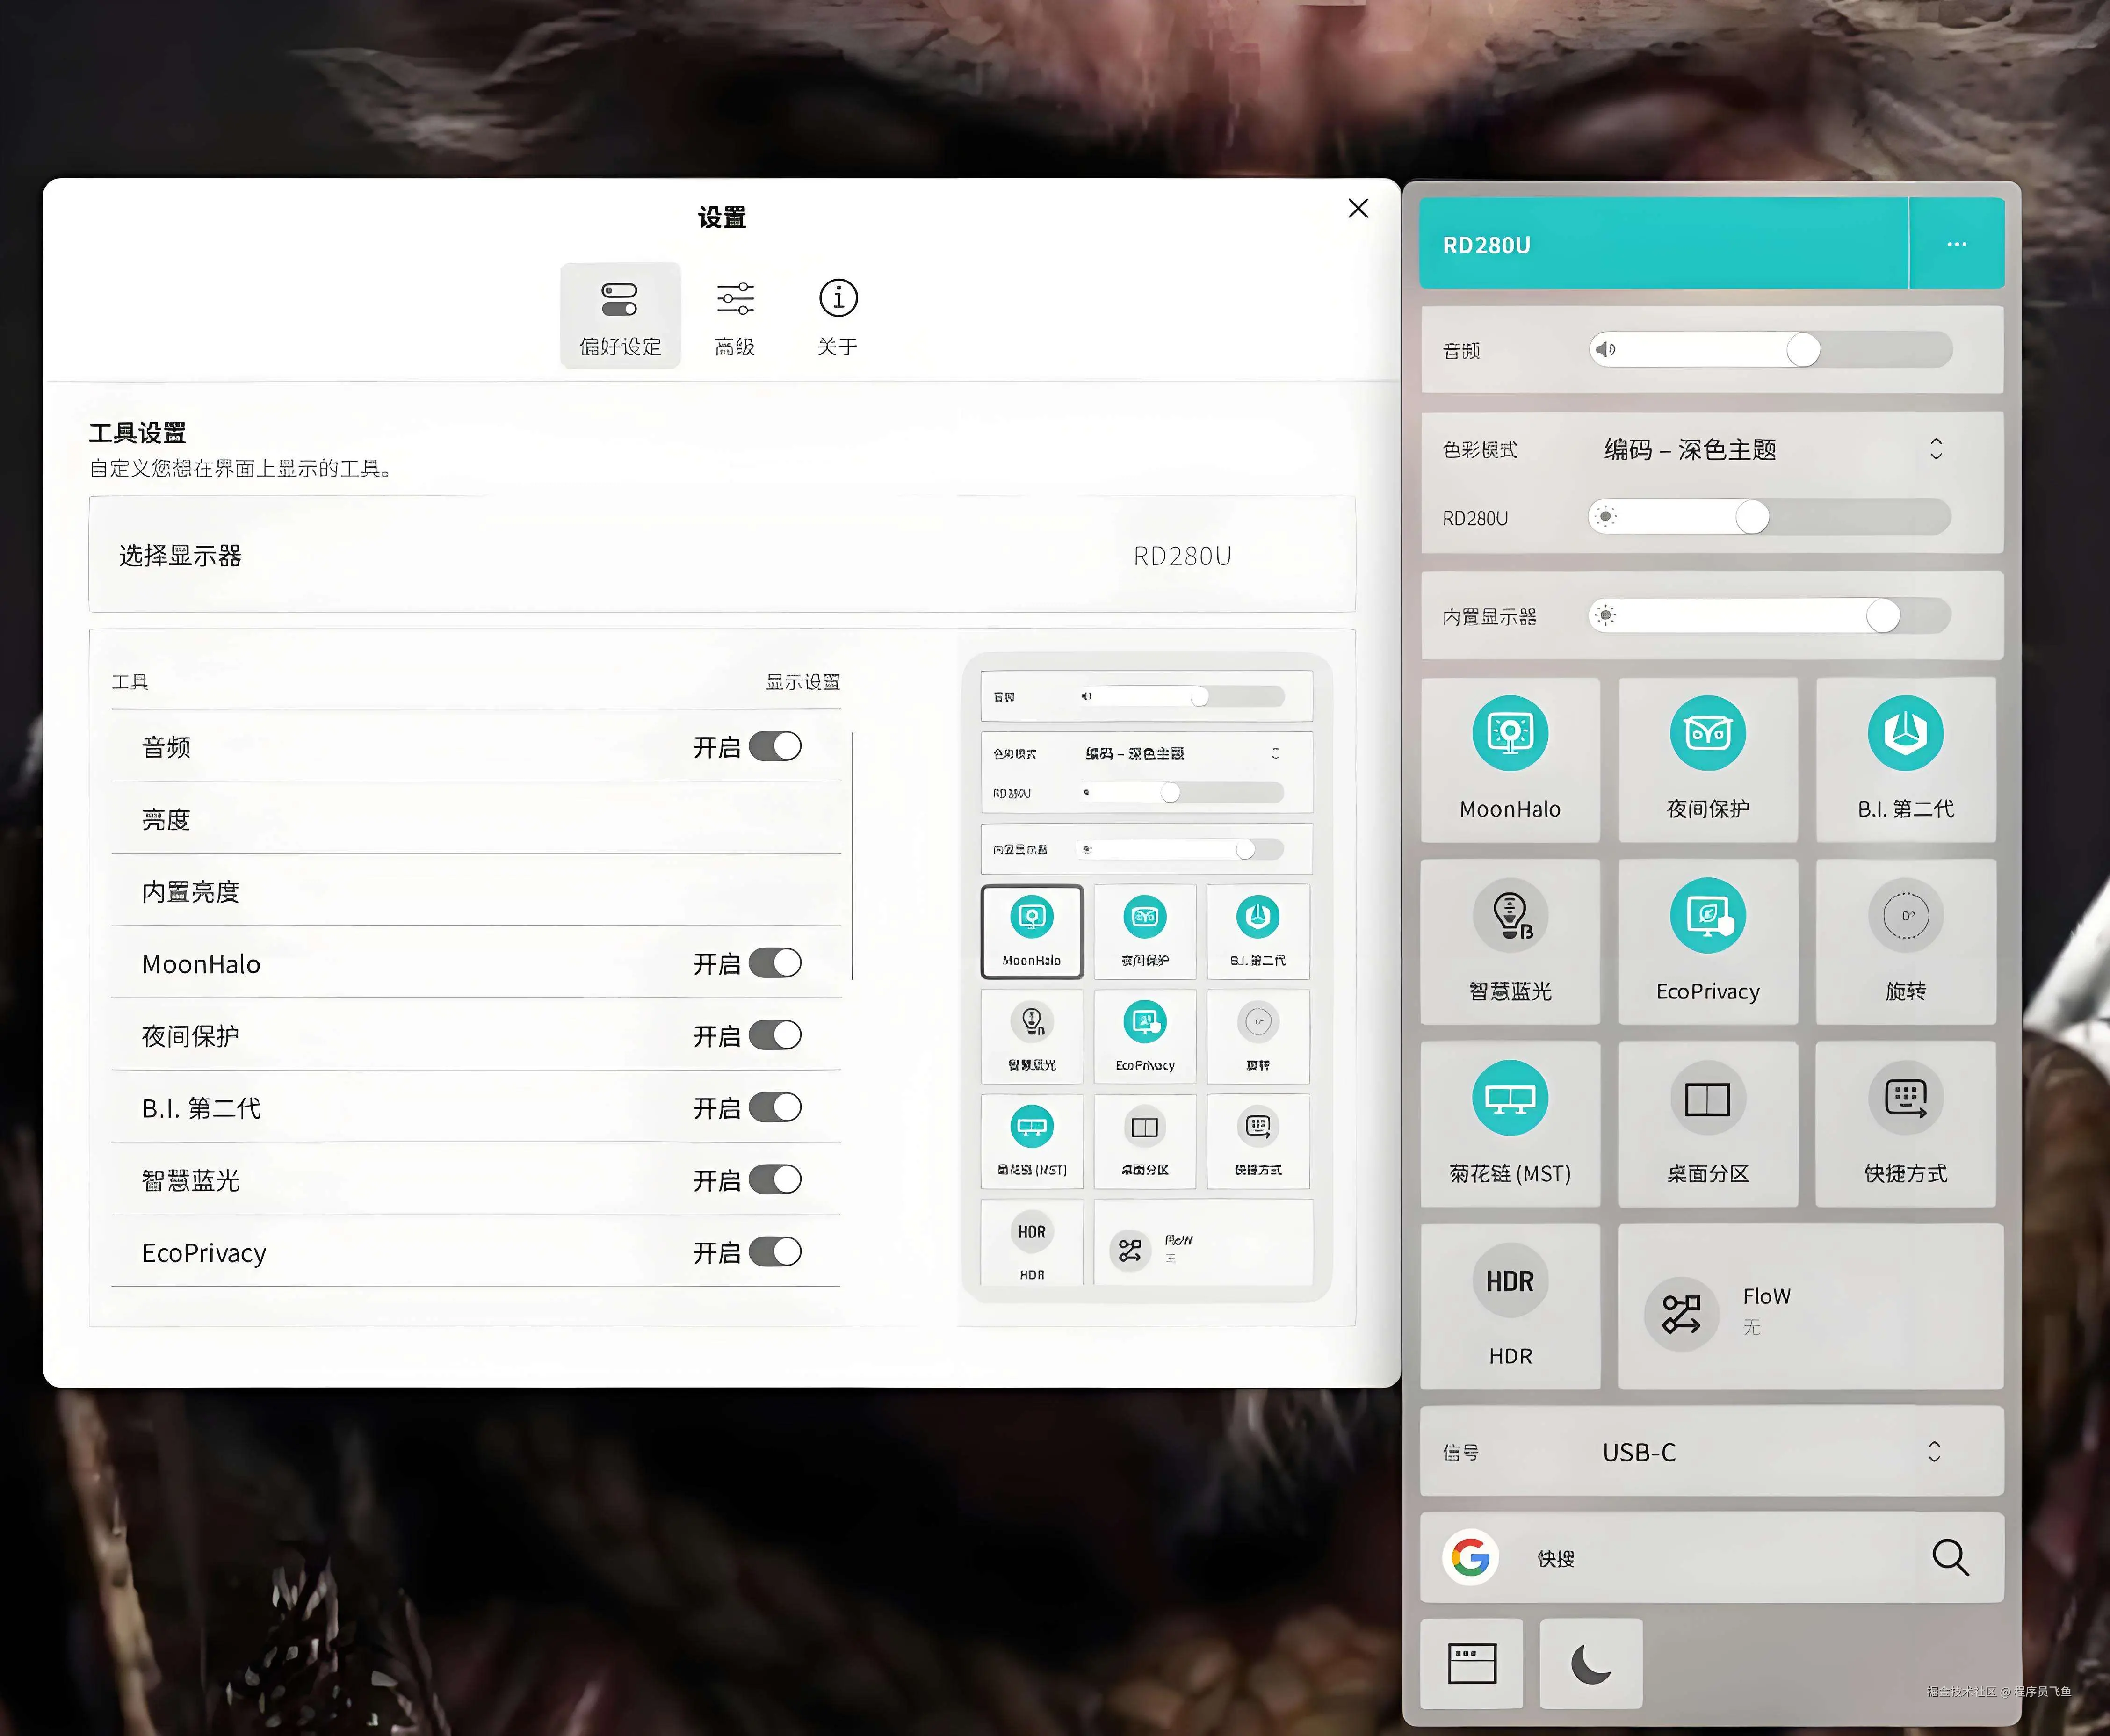Click the B.I. 第二代 icon tile

(x=1905, y=733)
